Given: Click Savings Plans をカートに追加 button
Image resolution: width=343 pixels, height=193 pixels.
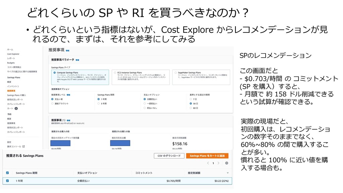Looking at the screenshot, I should point(207,156).
